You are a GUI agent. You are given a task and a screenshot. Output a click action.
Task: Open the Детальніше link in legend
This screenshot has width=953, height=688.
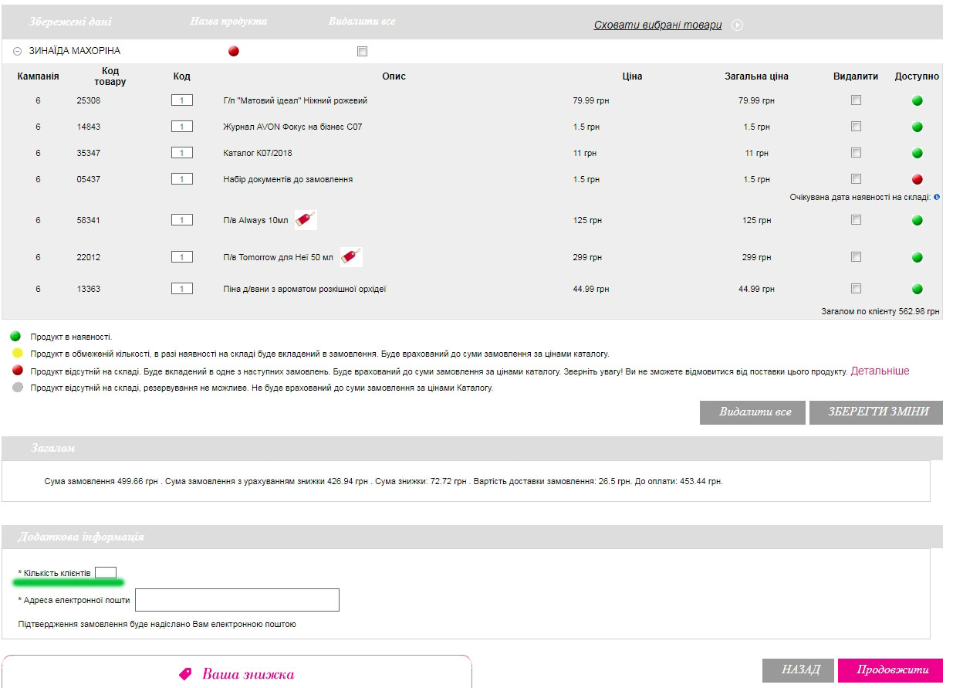(x=880, y=371)
